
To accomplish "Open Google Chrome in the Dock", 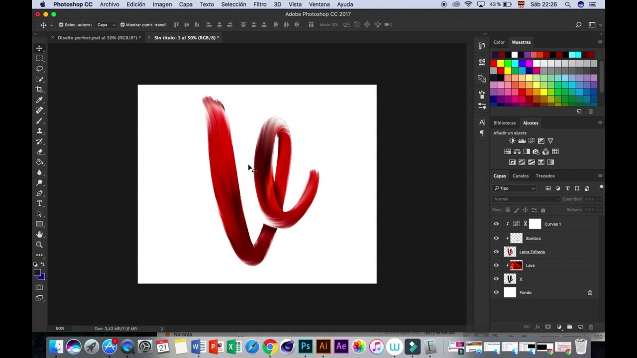I will click(270, 346).
